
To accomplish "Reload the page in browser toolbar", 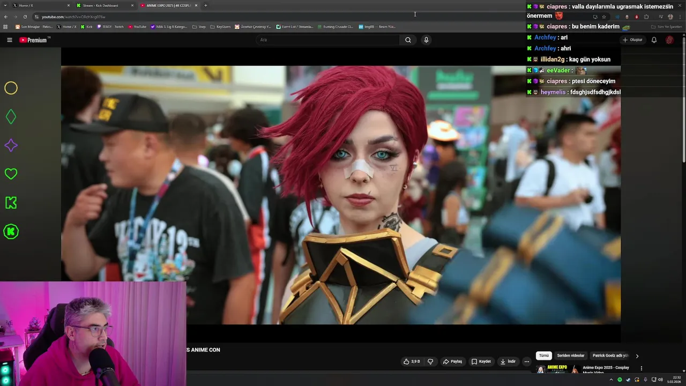I will point(25,17).
